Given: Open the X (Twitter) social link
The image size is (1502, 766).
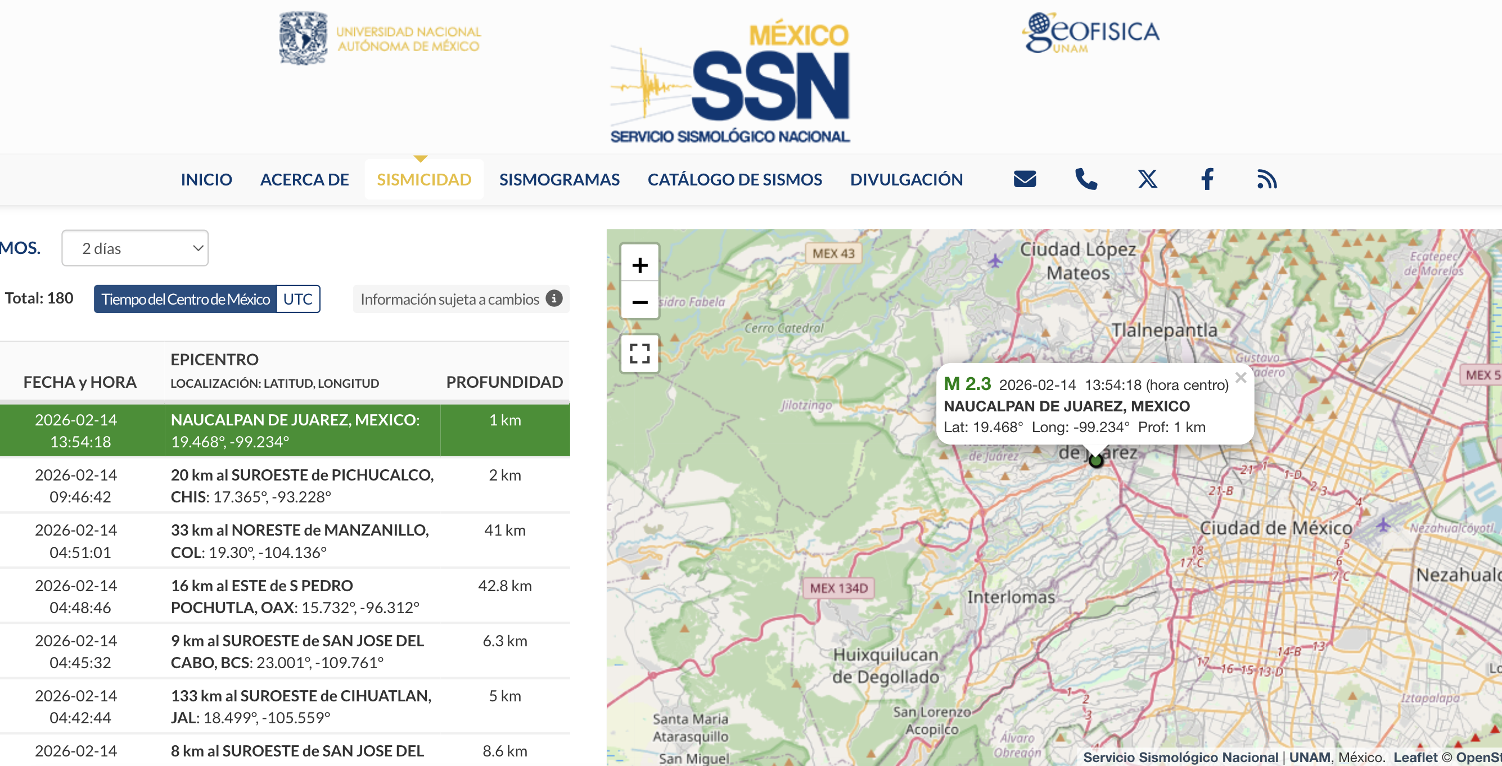Looking at the screenshot, I should (1147, 179).
